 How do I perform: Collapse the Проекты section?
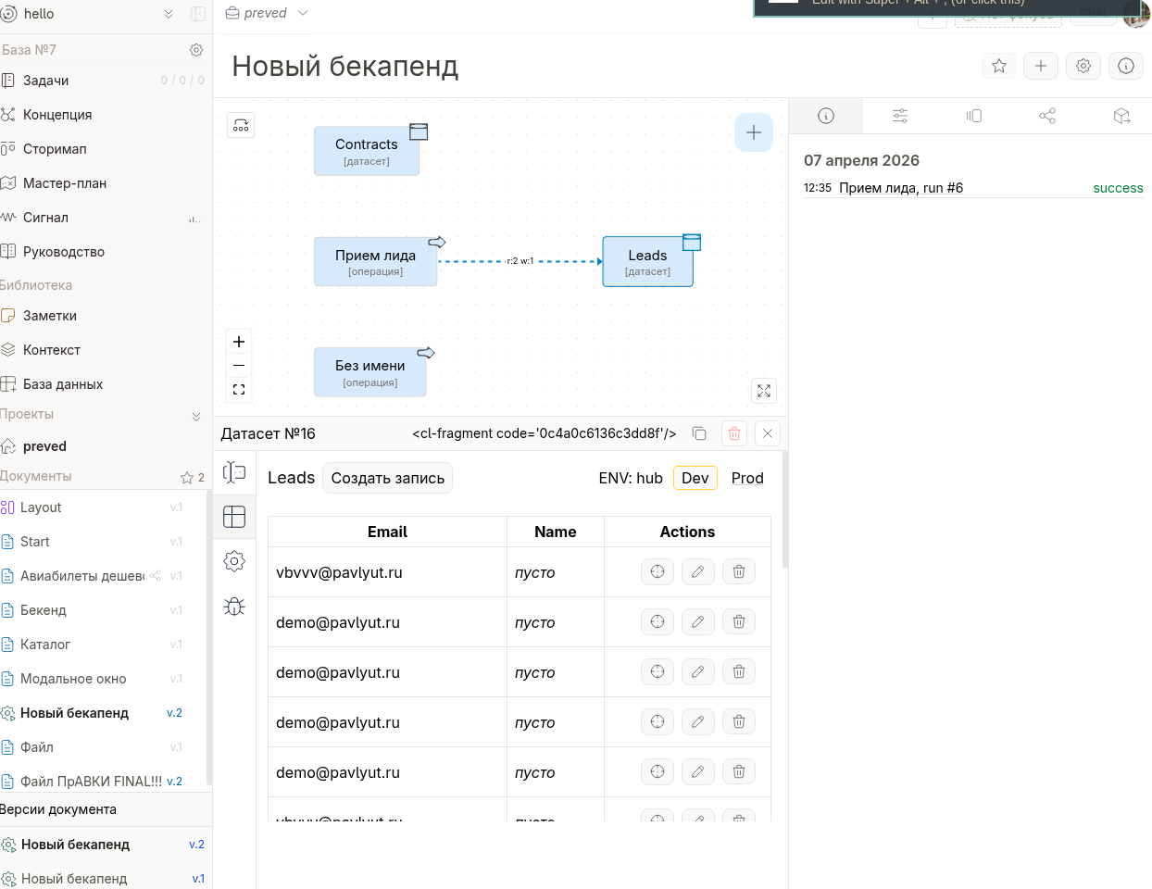[195, 416]
